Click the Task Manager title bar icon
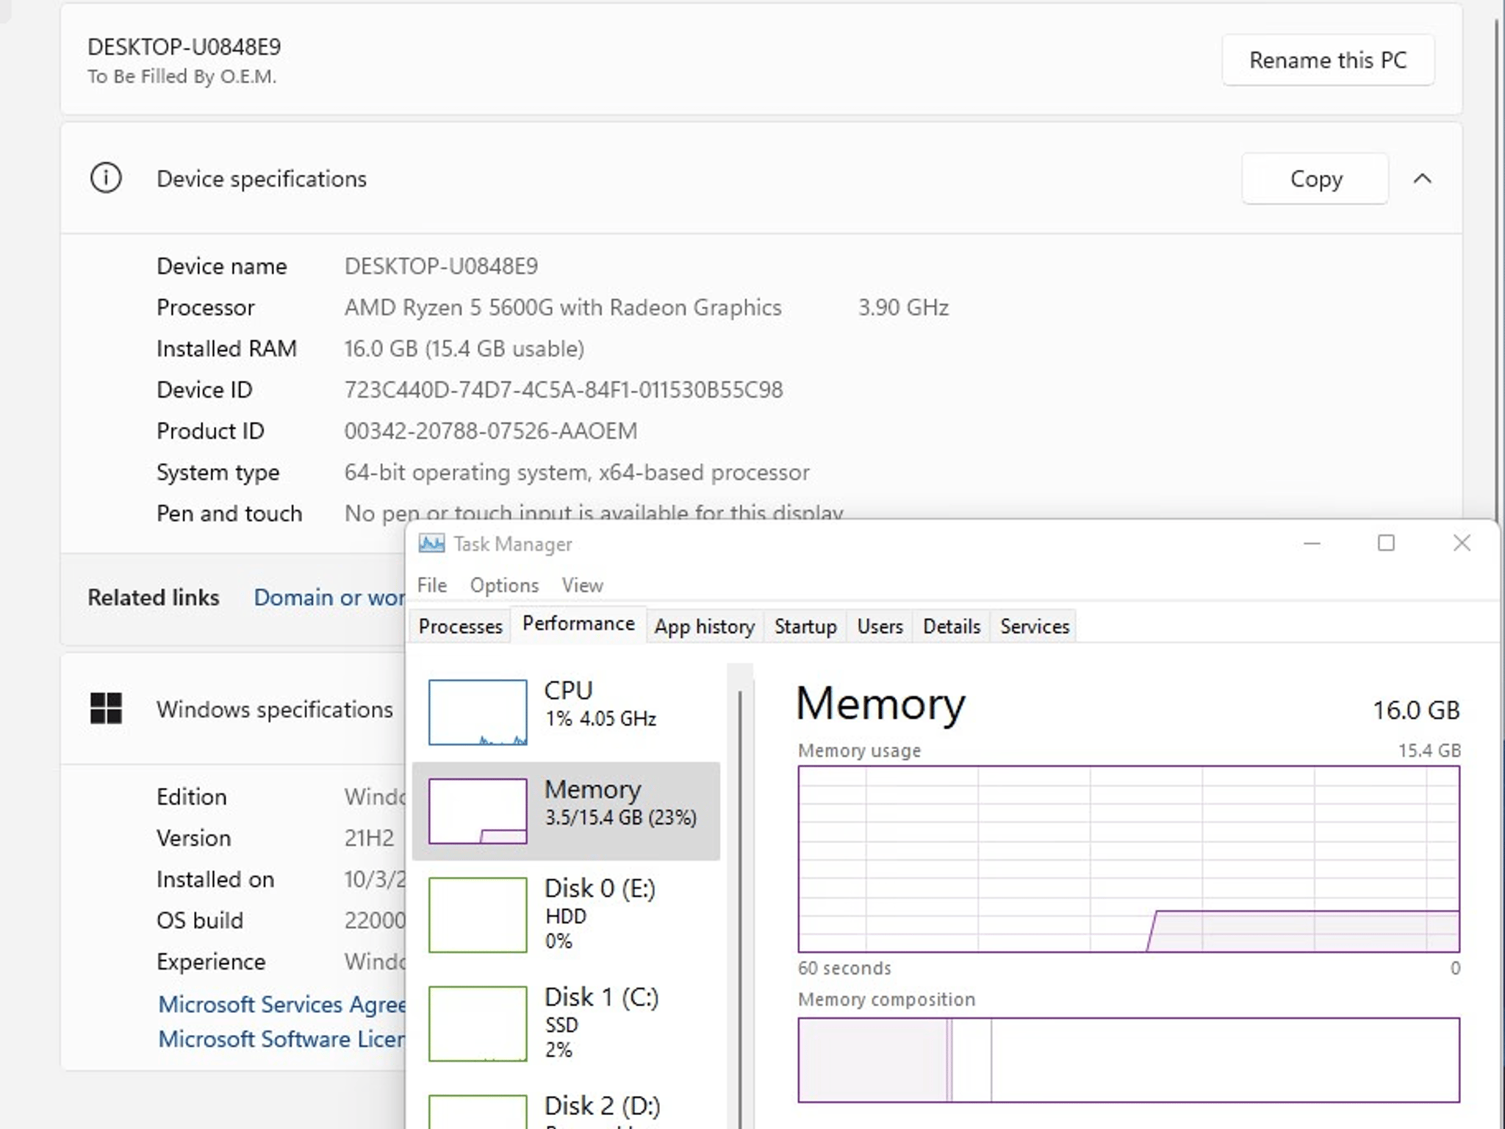Screen dimensions: 1505x1129 click(431, 544)
